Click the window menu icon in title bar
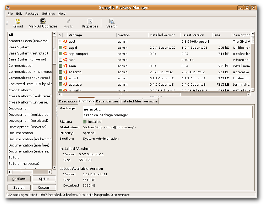The width and height of the screenshot is (265, 206). pos(8,7)
